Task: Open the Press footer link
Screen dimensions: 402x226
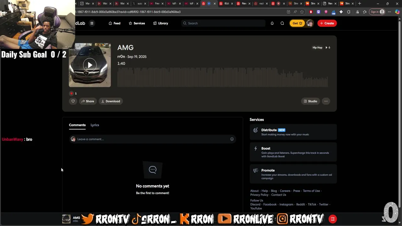Action: pyautogui.click(x=296, y=191)
